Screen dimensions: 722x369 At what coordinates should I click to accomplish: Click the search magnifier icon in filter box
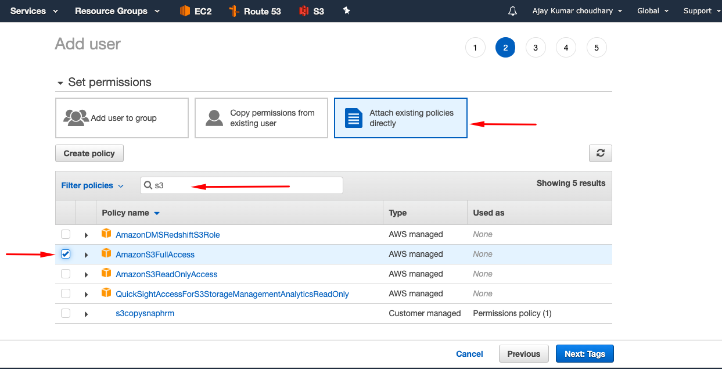tap(148, 185)
